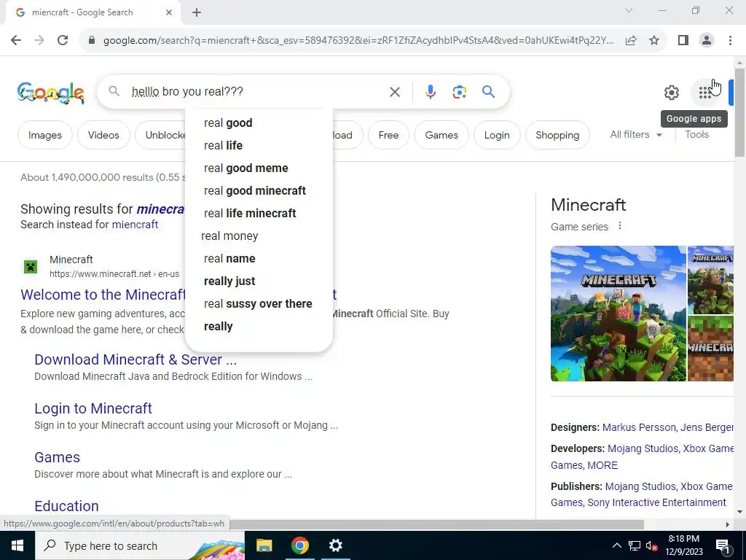Viewport: 746px width, 560px height.
Task: Open the Games sitelink result
Action: 57,457
